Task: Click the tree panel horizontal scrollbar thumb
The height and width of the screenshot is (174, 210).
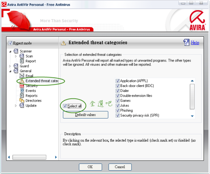Action: [x=29, y=157]
